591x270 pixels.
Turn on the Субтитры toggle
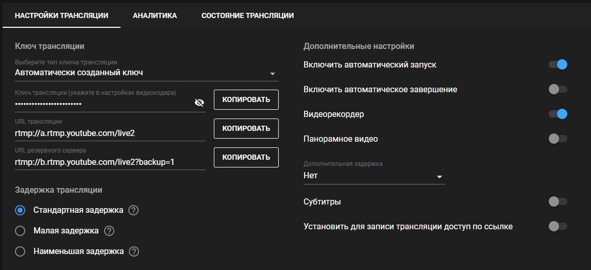[x=558, y=202]
